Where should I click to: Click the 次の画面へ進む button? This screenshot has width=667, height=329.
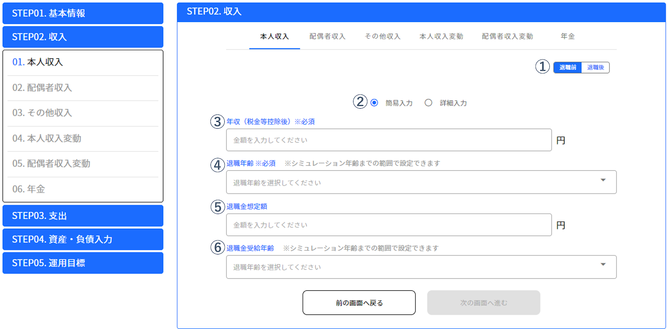tap(484, 303)
